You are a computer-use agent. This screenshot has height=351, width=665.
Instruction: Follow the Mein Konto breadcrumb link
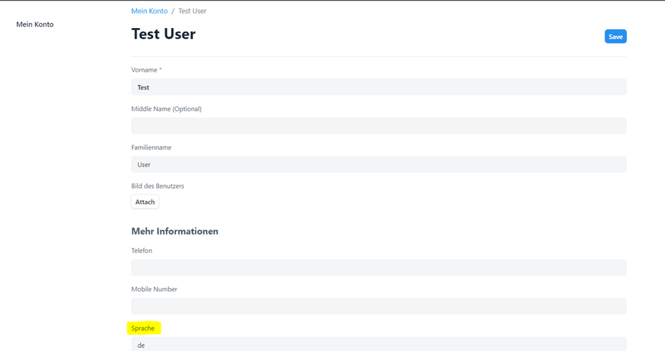point(149,11)
